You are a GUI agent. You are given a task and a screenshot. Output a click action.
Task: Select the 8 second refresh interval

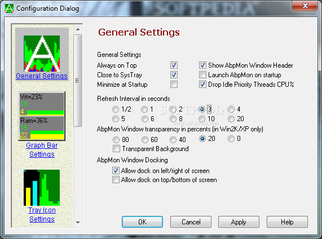[173, 119]
